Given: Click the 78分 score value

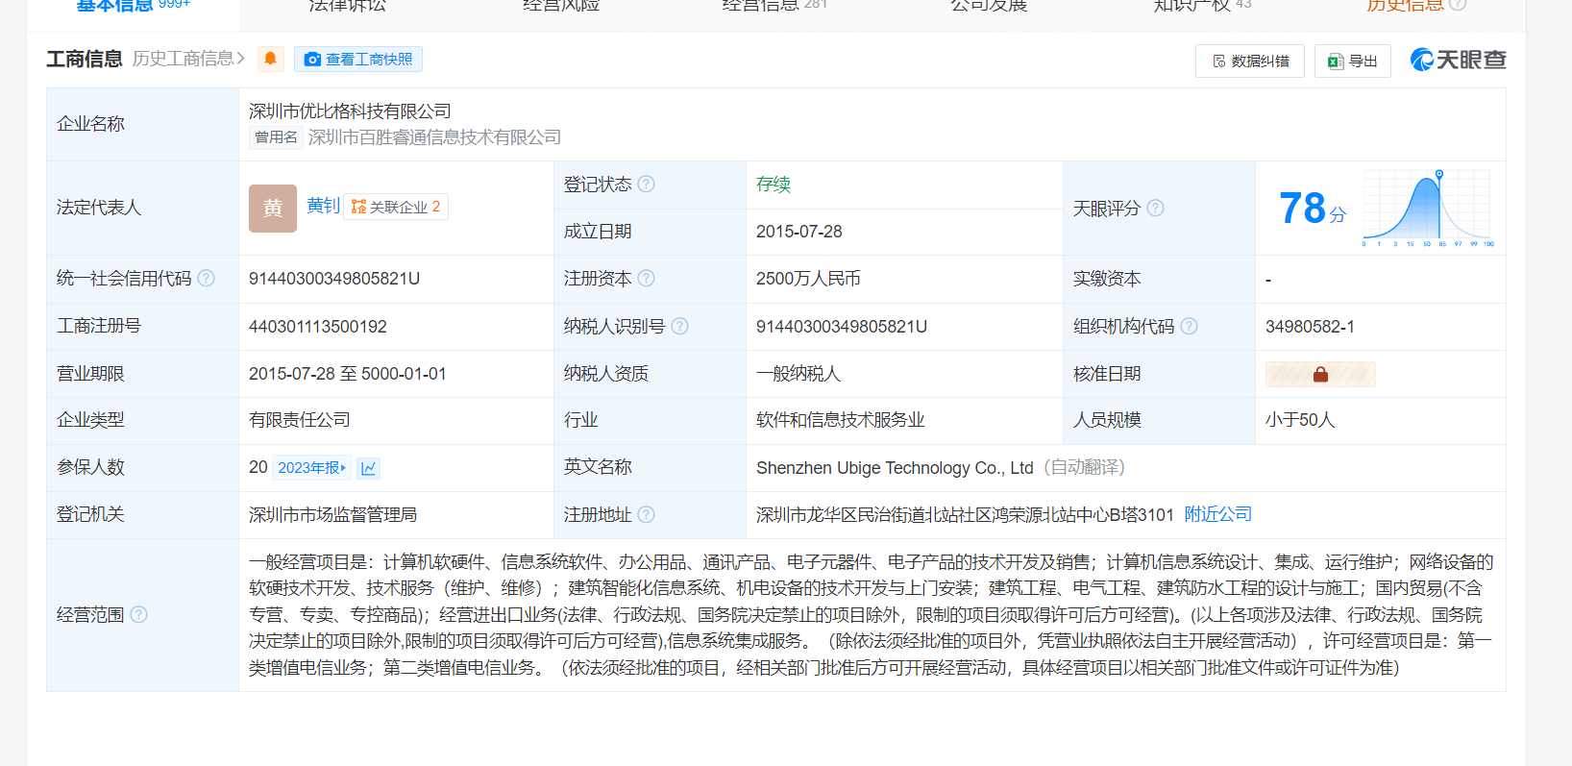Looking at the screenshot, I should 1313,209.
